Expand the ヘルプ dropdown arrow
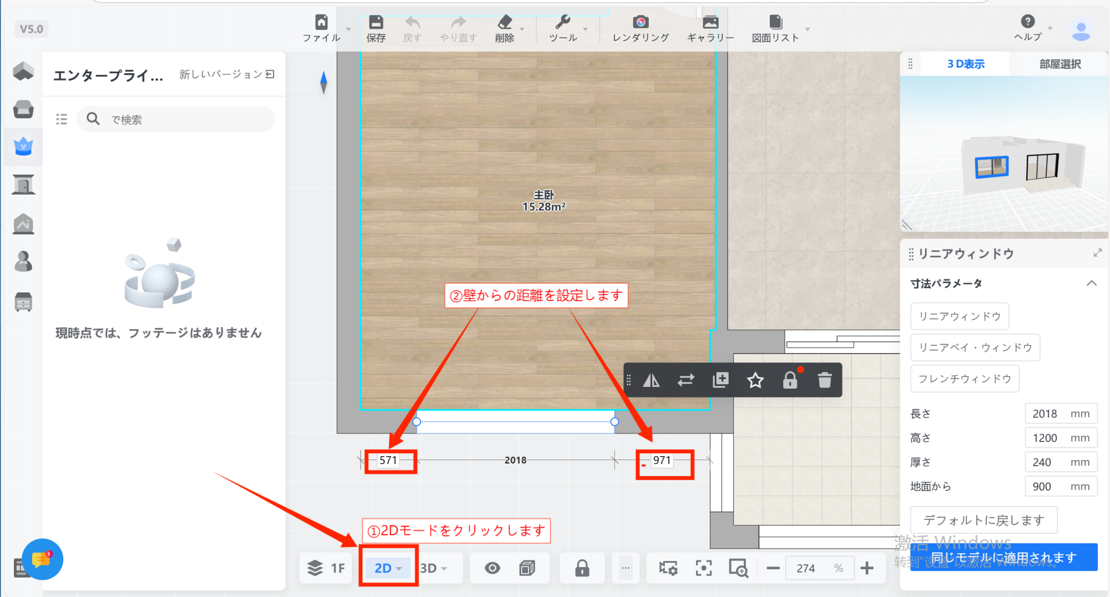Image resolution: width=1110 pixels, height=597 pixels. tap(1050, 28)
